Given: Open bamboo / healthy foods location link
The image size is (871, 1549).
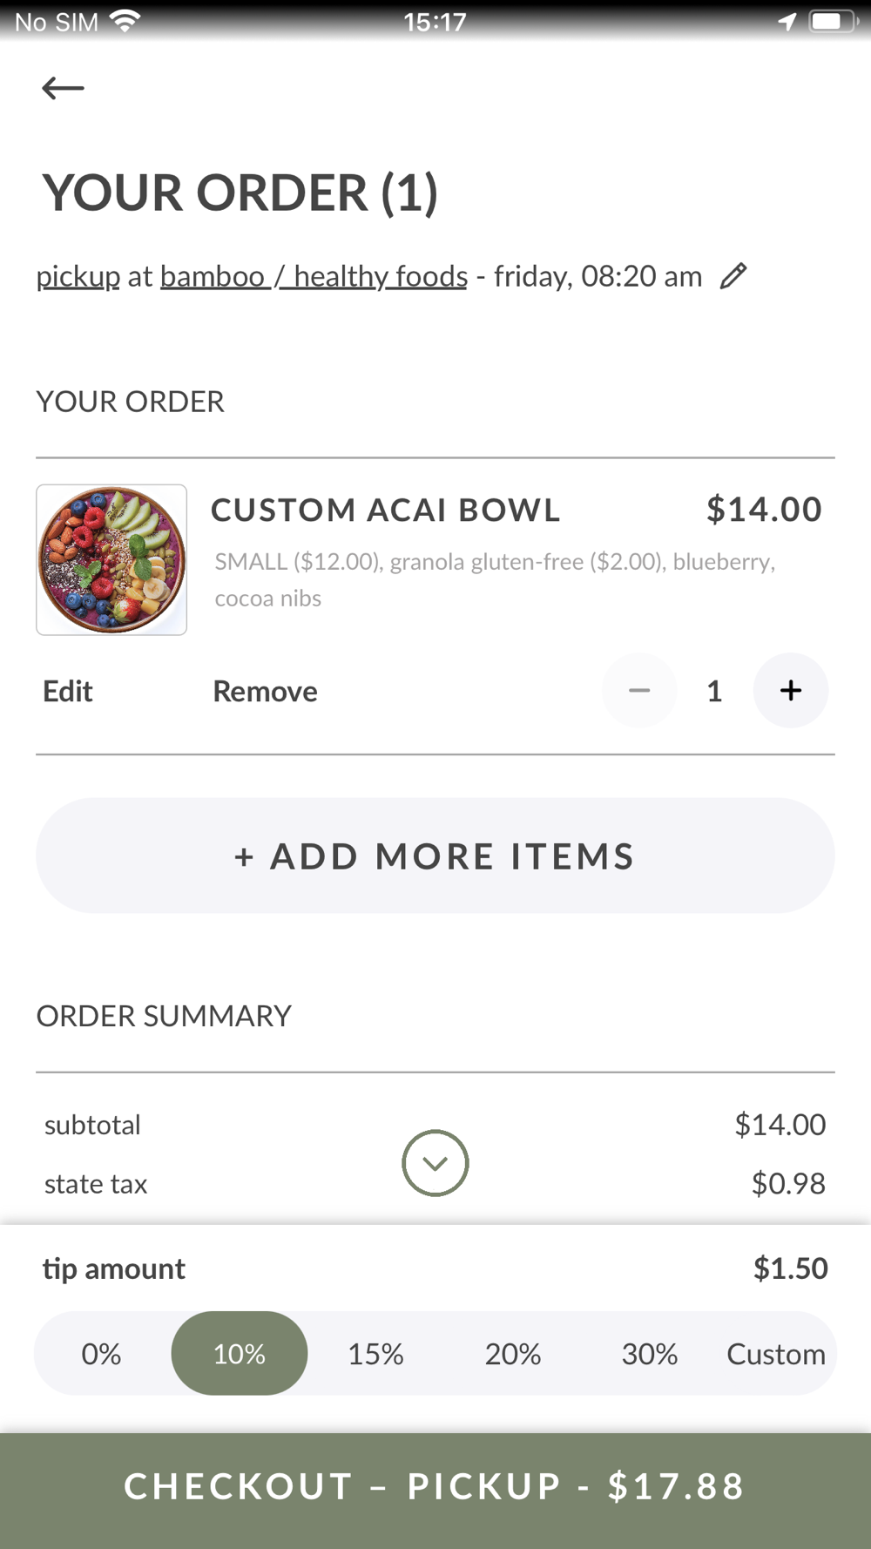Looking at the screenshot, I should (x=314, y=276).
